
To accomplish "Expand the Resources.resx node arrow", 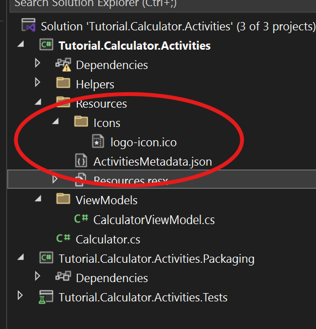I will (55, 179).
